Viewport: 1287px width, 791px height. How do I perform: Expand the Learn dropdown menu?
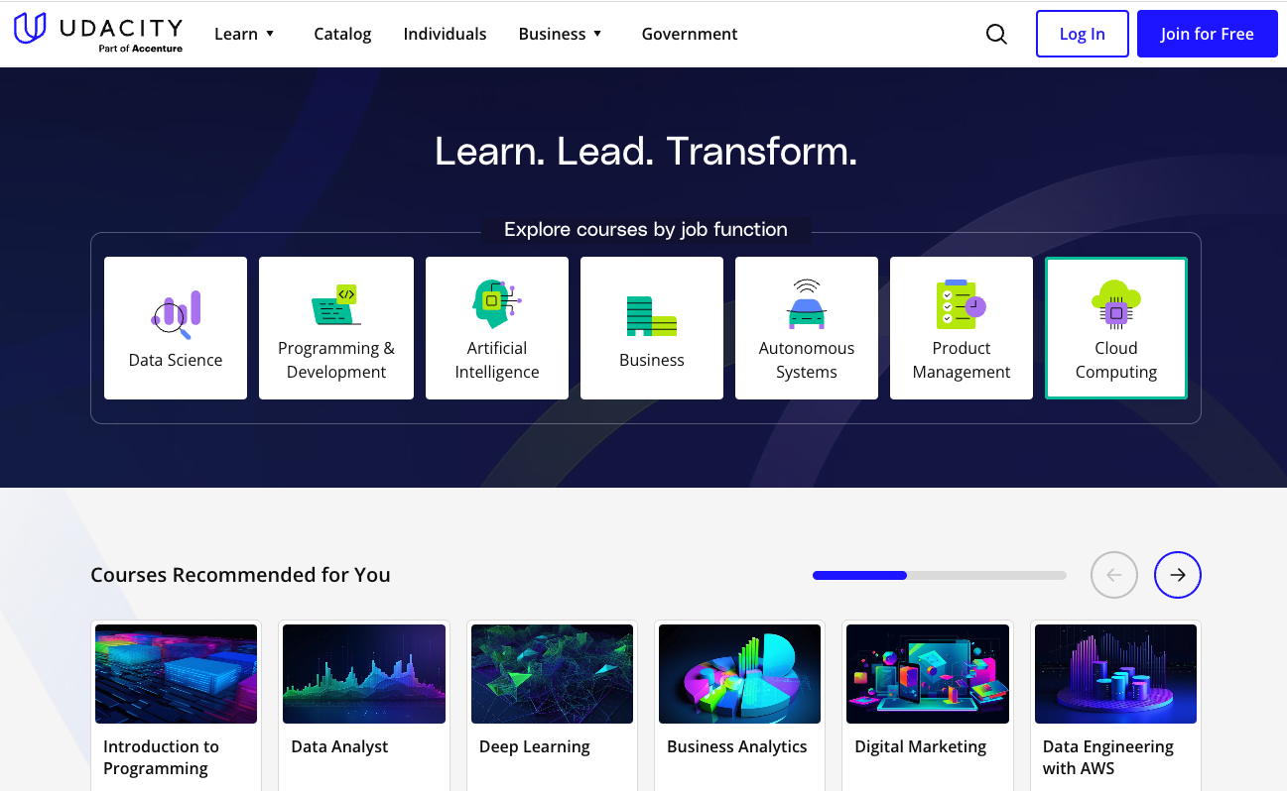244,34
